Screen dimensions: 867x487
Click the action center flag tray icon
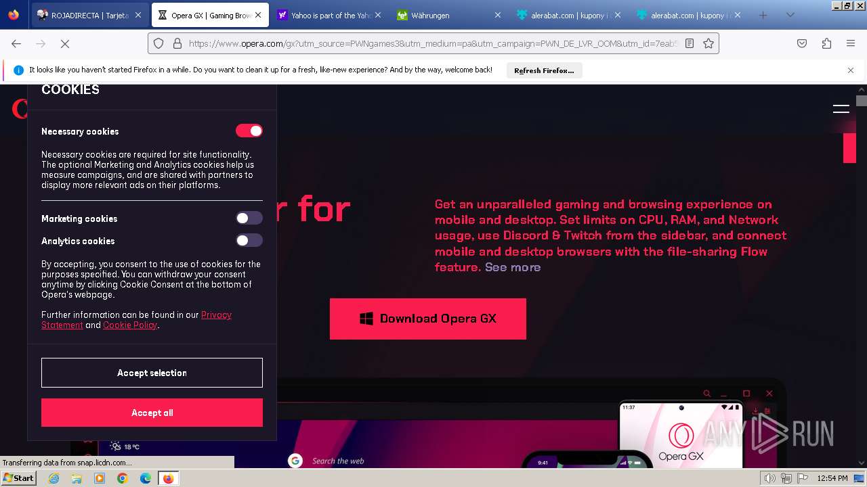click(802, 478)
